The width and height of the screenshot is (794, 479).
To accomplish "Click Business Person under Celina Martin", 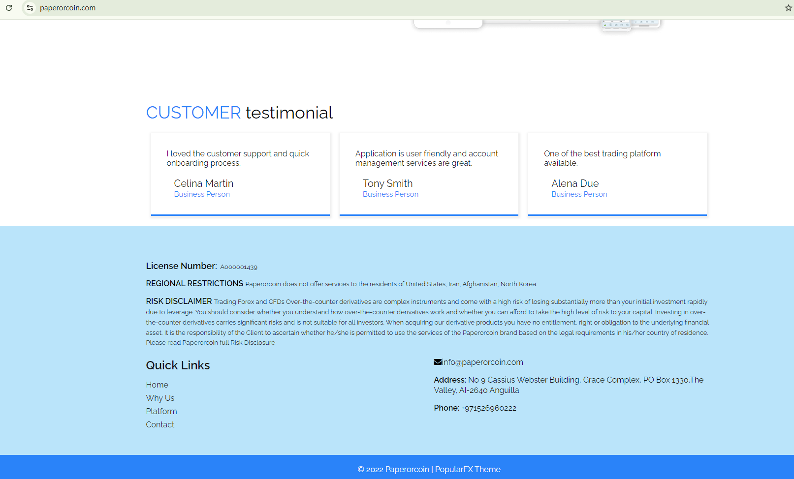I will 202,194.
